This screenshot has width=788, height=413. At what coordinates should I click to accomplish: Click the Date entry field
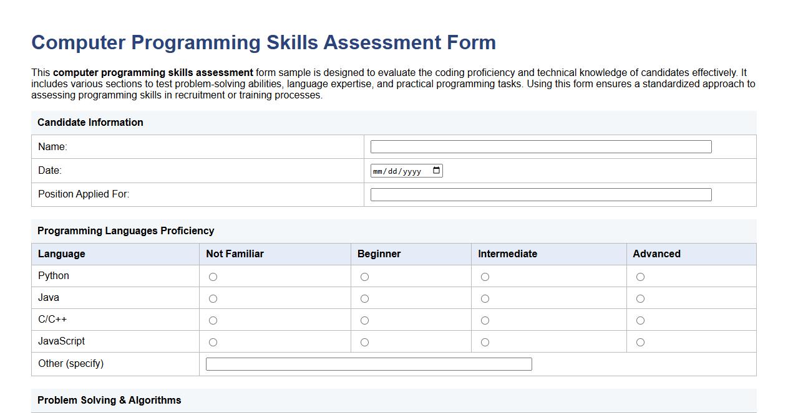click(x=399, y=170)
